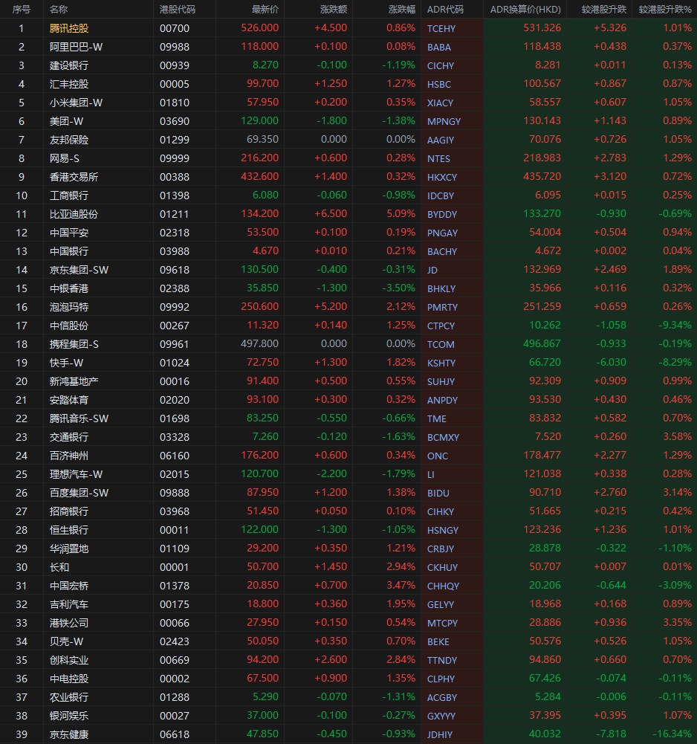Click the 贝壳-W stock name
This screenshot has width=697, height=744.
pyautogui.click(x=66, y=641)
